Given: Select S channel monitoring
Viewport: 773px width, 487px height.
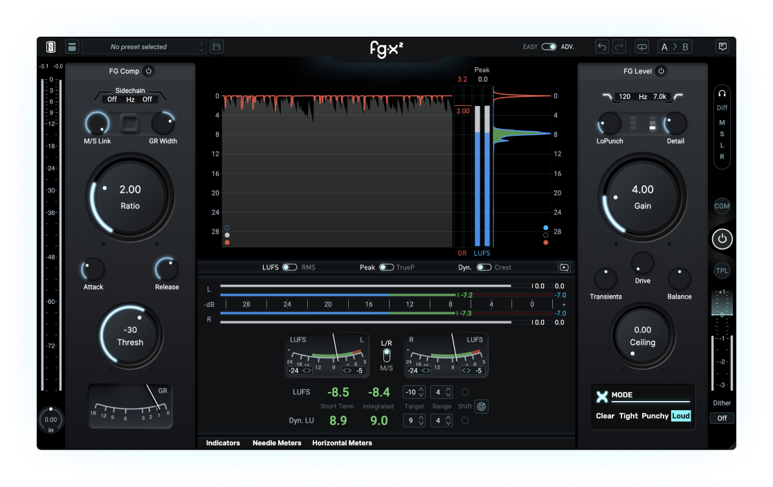Looking at the screenshot, I should [x=722, y=134].
